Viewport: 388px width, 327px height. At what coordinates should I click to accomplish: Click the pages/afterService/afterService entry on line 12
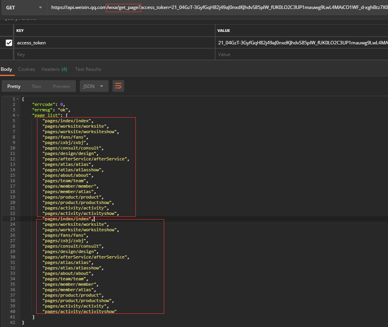[x=86, y=159]
